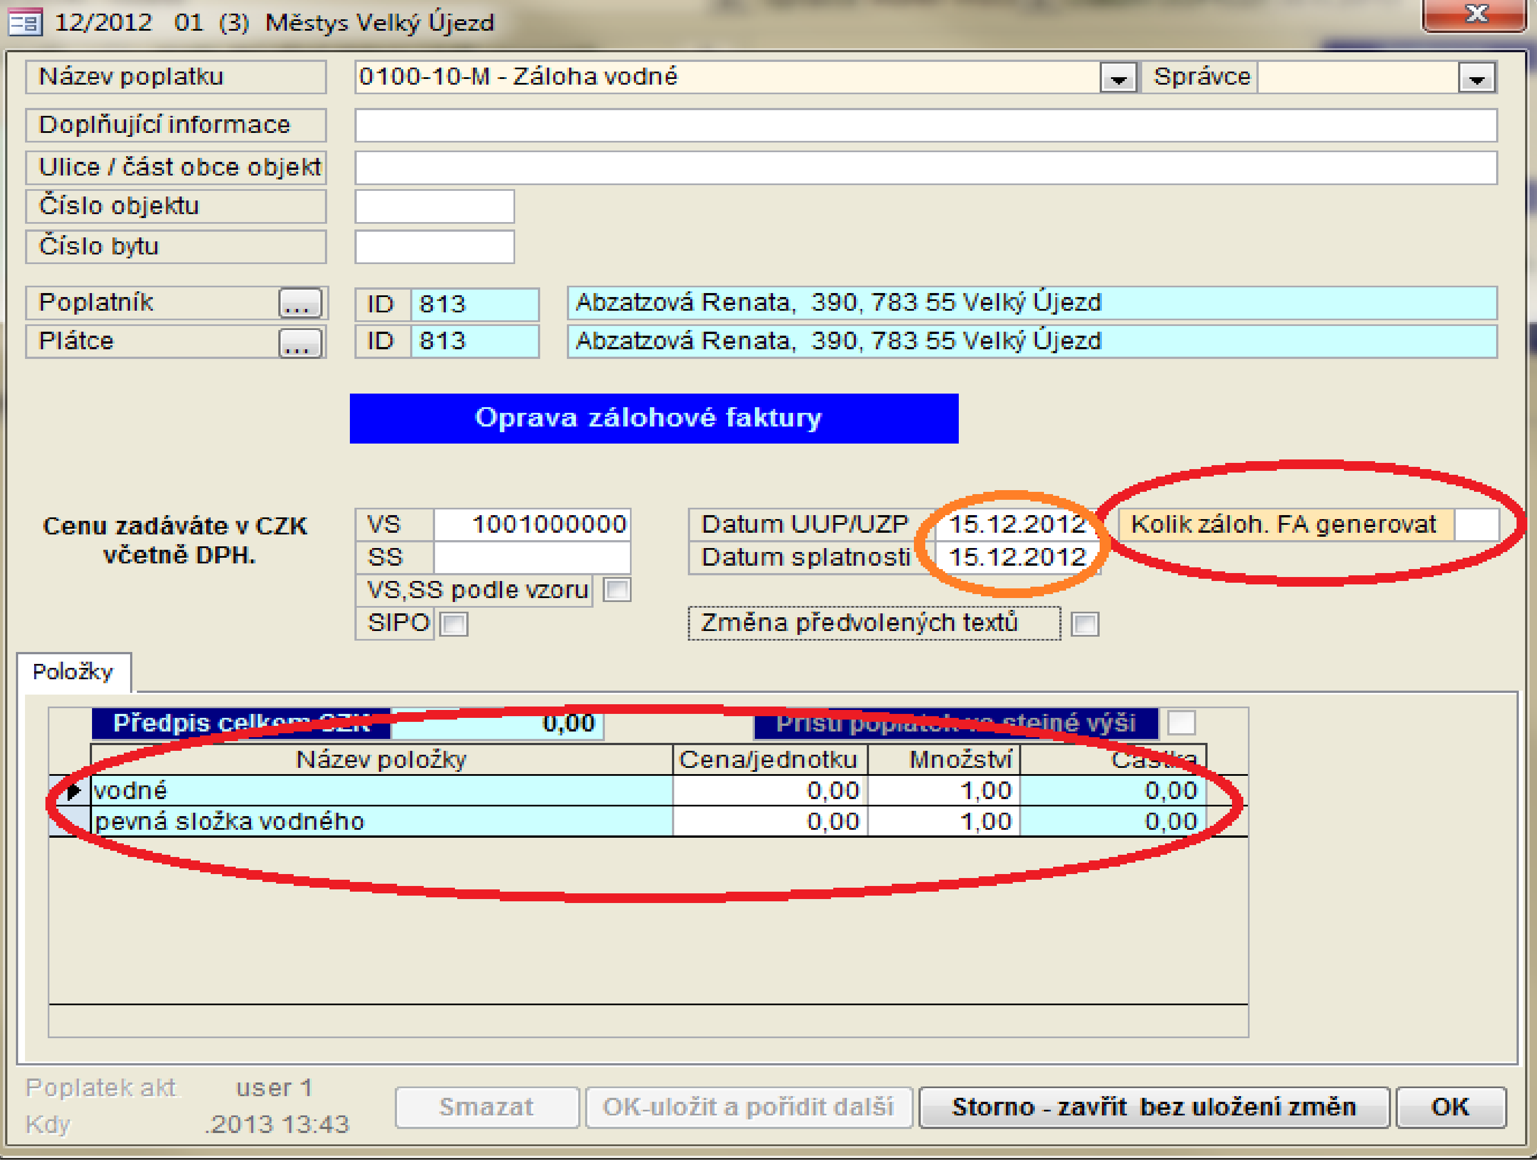Screen dimensions: 1537x1162
Task: Open the Plátce lookup ellipsis button
Action: pos(300,342)
